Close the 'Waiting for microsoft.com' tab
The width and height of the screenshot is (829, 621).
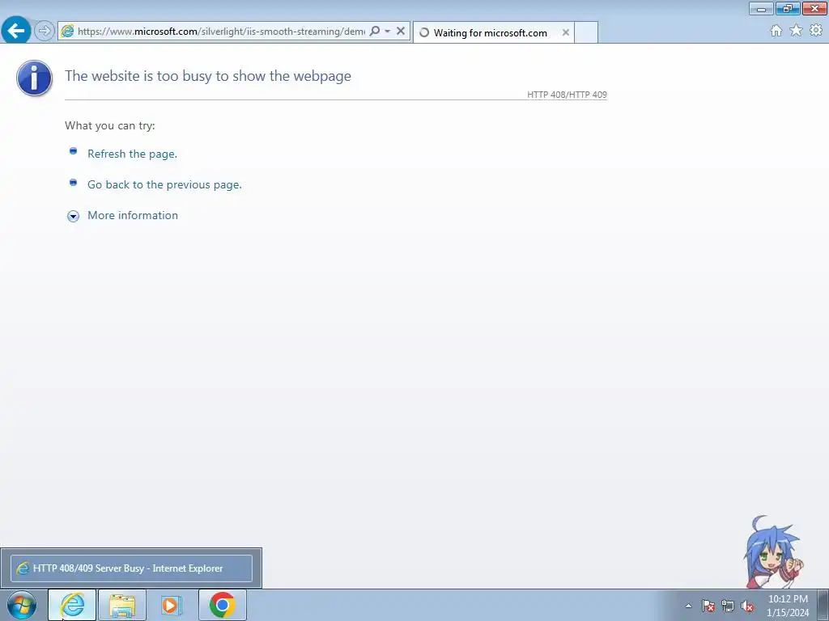coord(566,32)
